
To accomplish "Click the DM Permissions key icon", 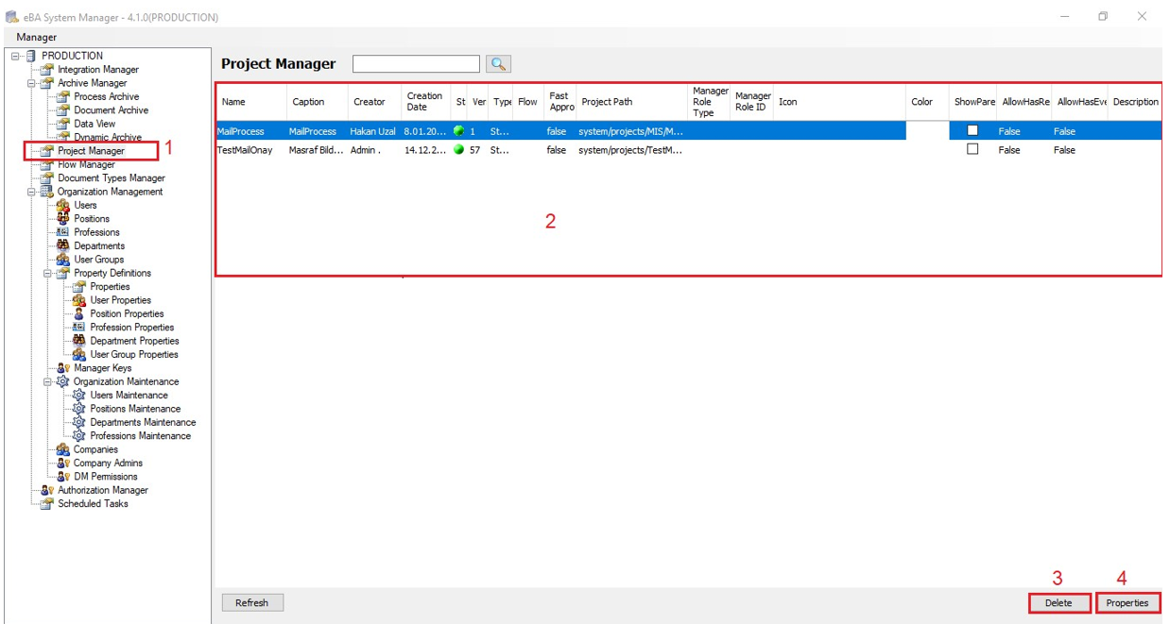I will point(63,477).
